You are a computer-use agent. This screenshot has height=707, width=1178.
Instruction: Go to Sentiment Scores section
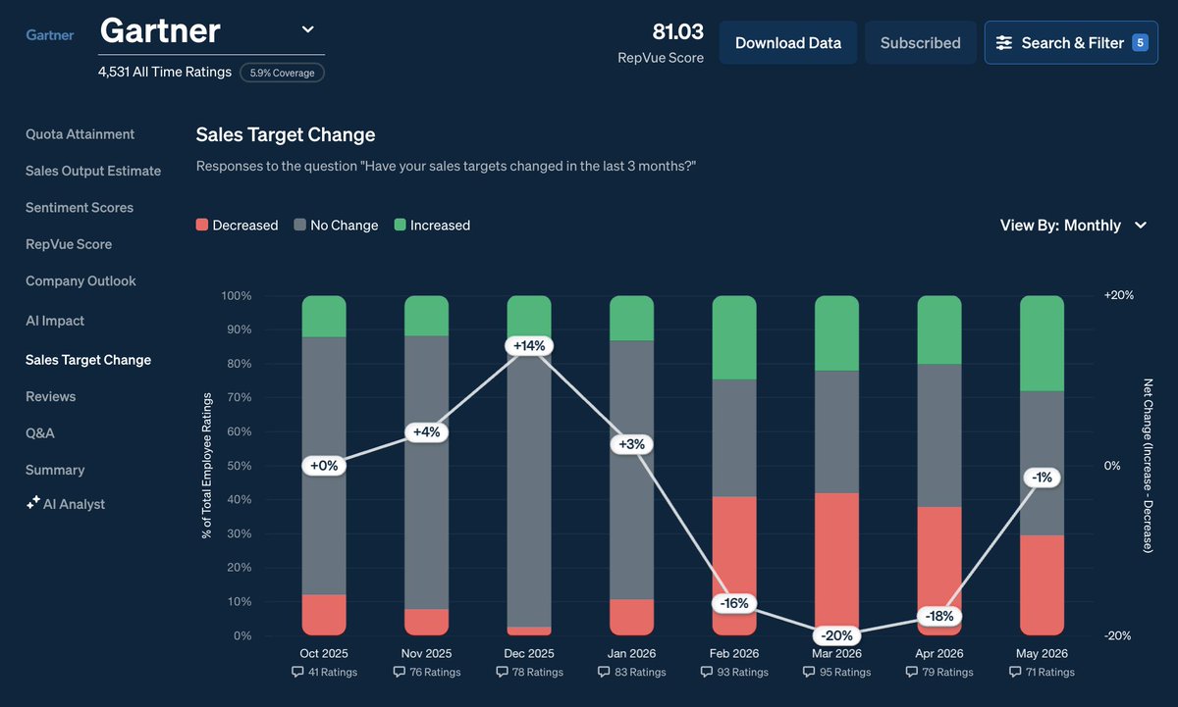pyautogui.click(x=80, y=208)
